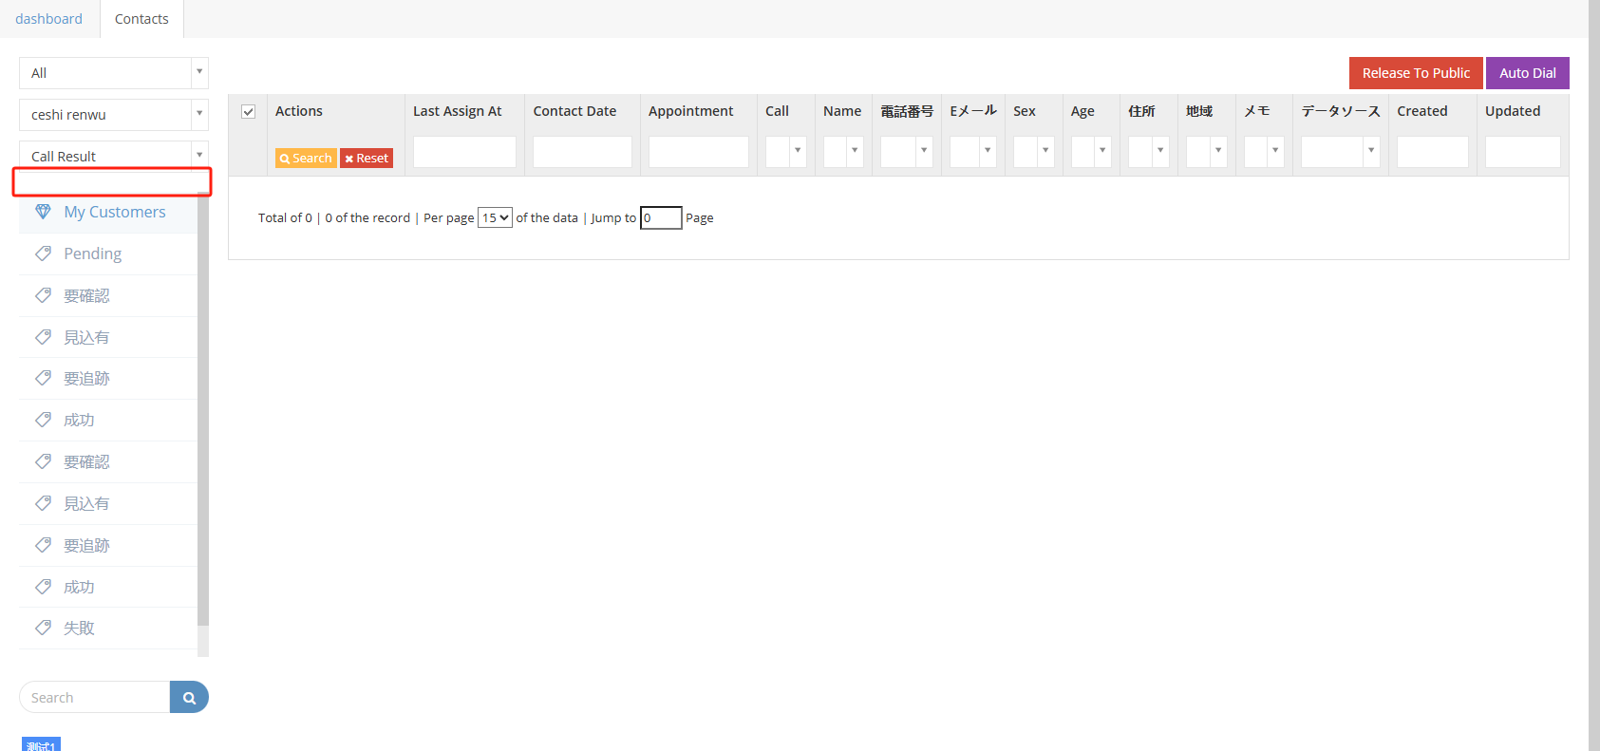Open the データソース column filter dropdown

tap(1341, 152)
